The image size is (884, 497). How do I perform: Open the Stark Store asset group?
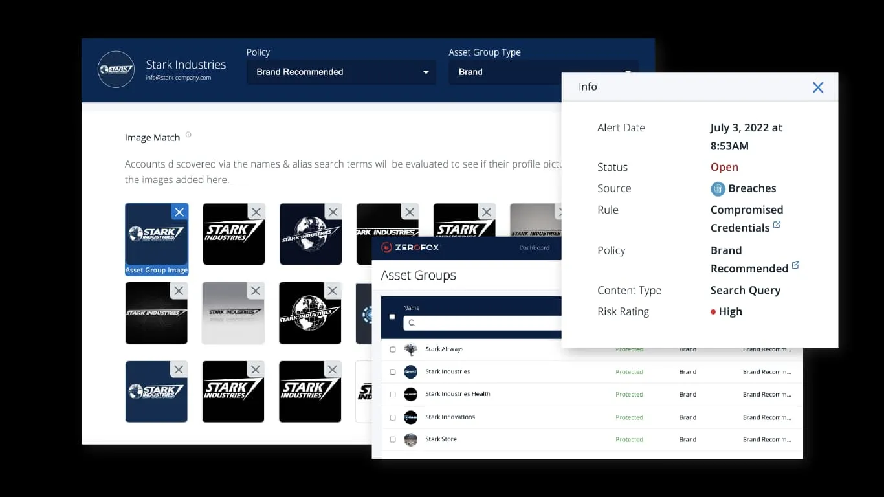pyautogui.click(x=441, y=439)
